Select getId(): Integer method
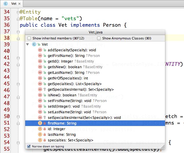This screenshot has height=153, width=184. point(95,61)
